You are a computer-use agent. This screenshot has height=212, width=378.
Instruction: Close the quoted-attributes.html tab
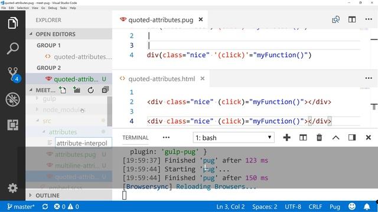tap(203, 78)
